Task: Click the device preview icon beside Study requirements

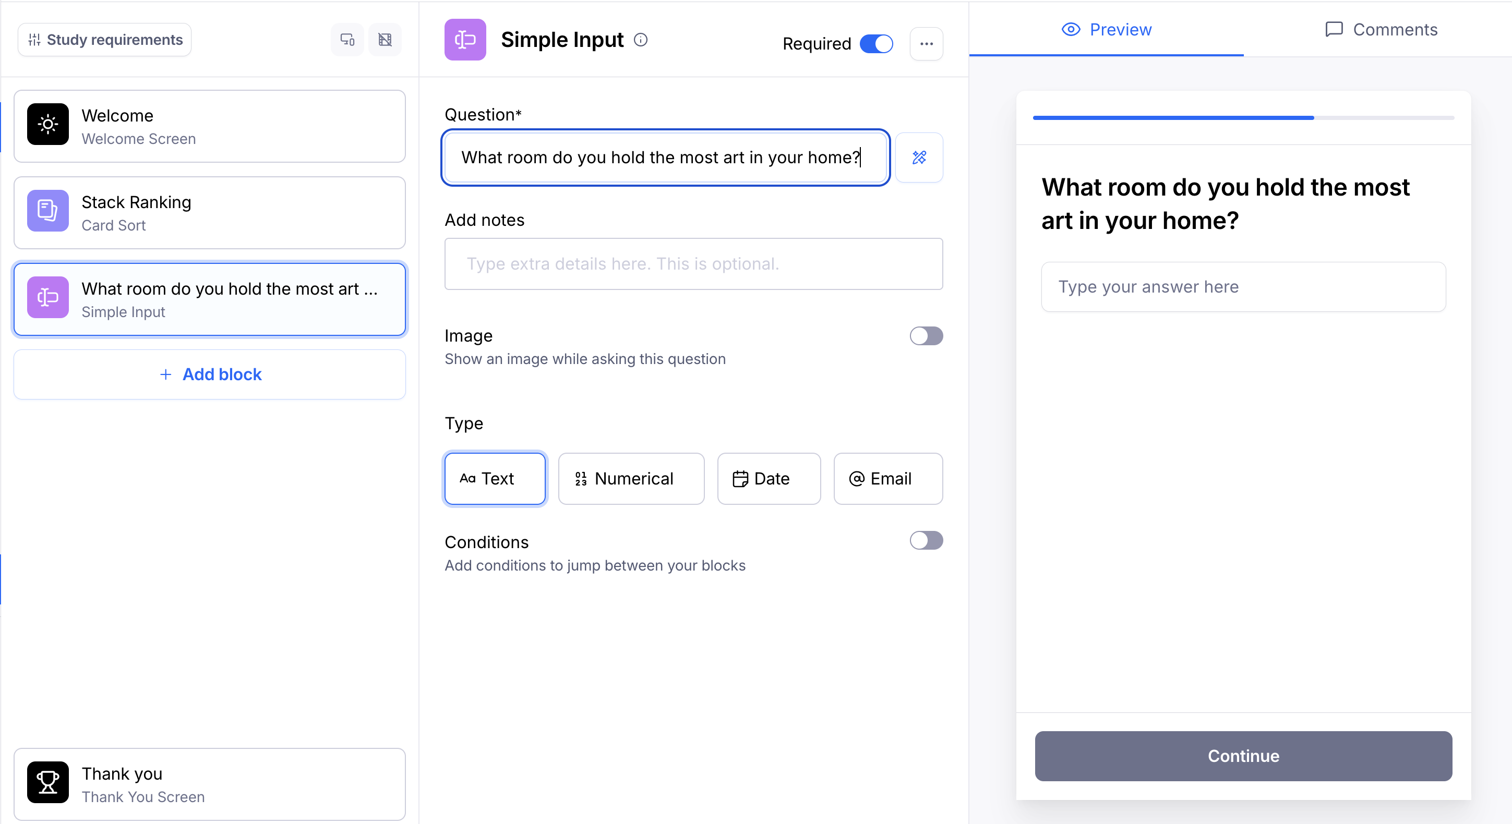Action: coord(347,40)
